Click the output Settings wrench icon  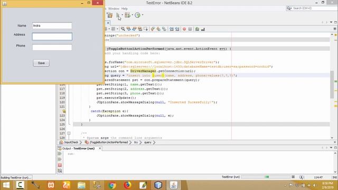tap(60, 171)
